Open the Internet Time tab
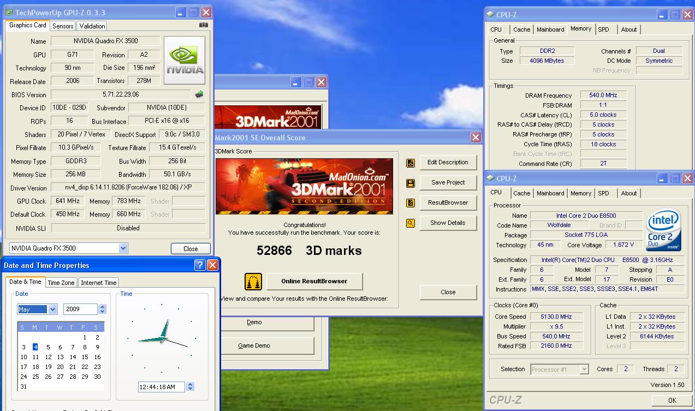Image resolution: width=695 pixels, height=411 pixels. (x=99, y=283)
